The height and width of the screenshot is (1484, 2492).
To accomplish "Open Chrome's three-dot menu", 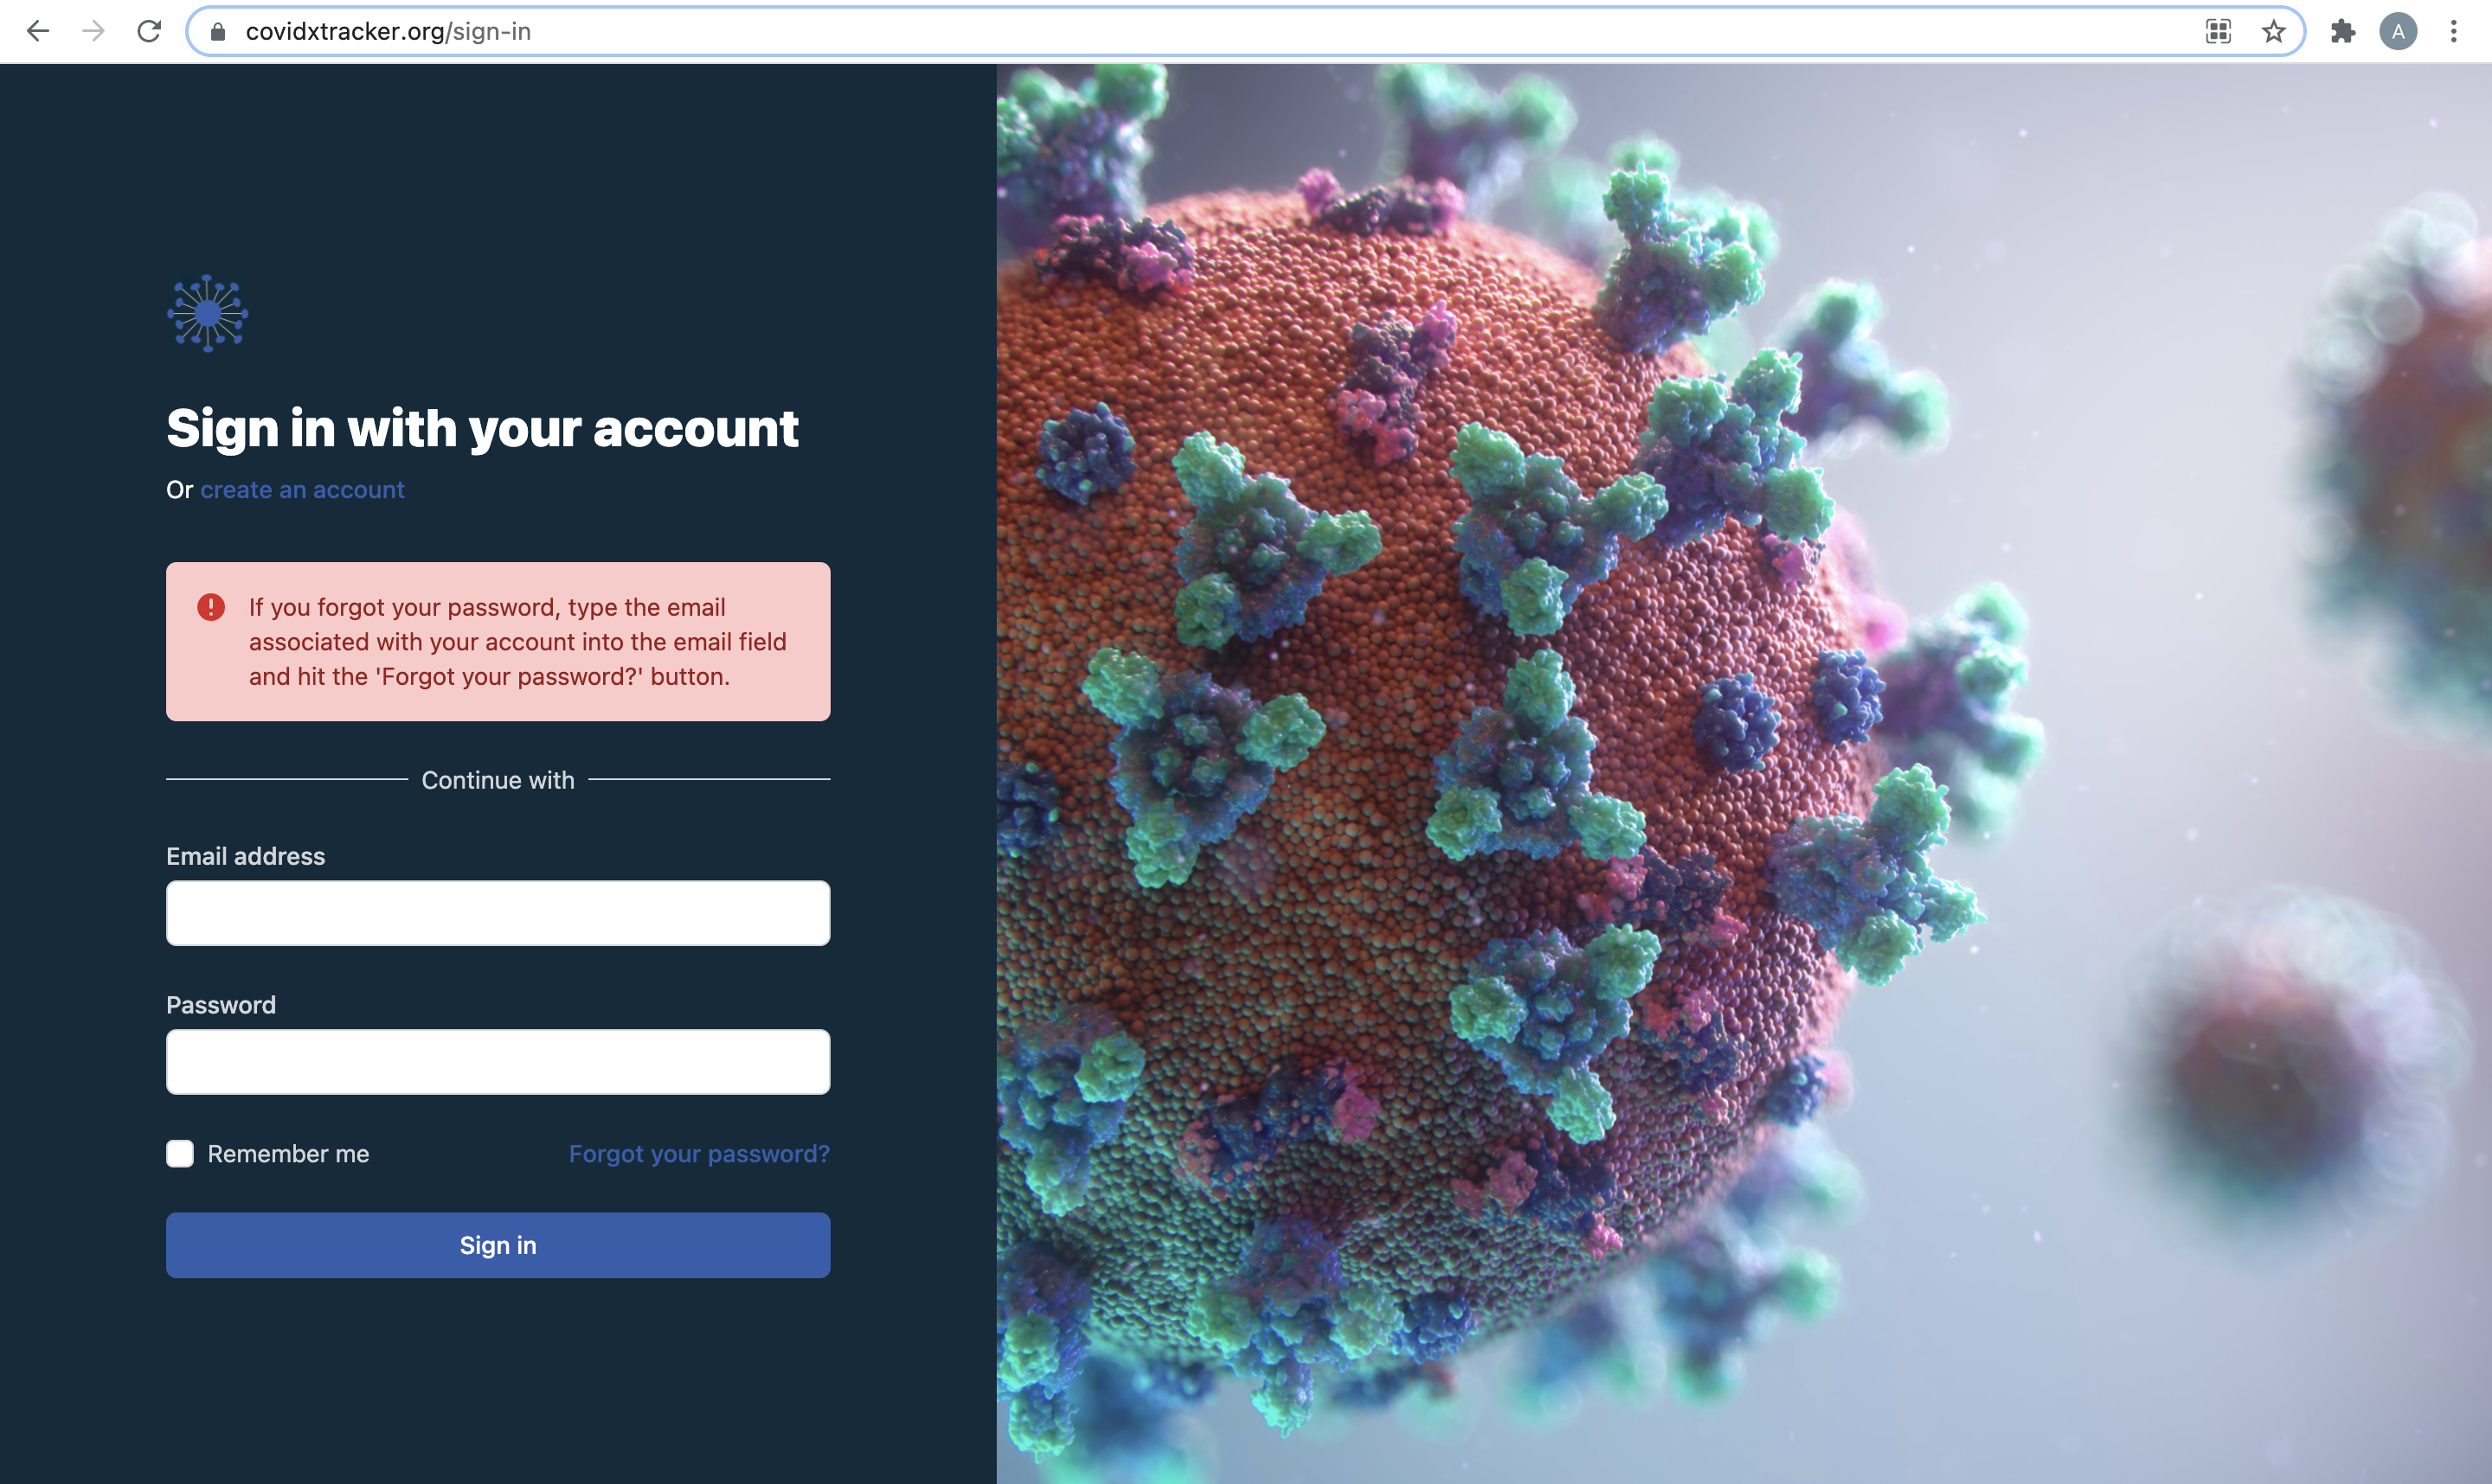I will (2453, 32).
